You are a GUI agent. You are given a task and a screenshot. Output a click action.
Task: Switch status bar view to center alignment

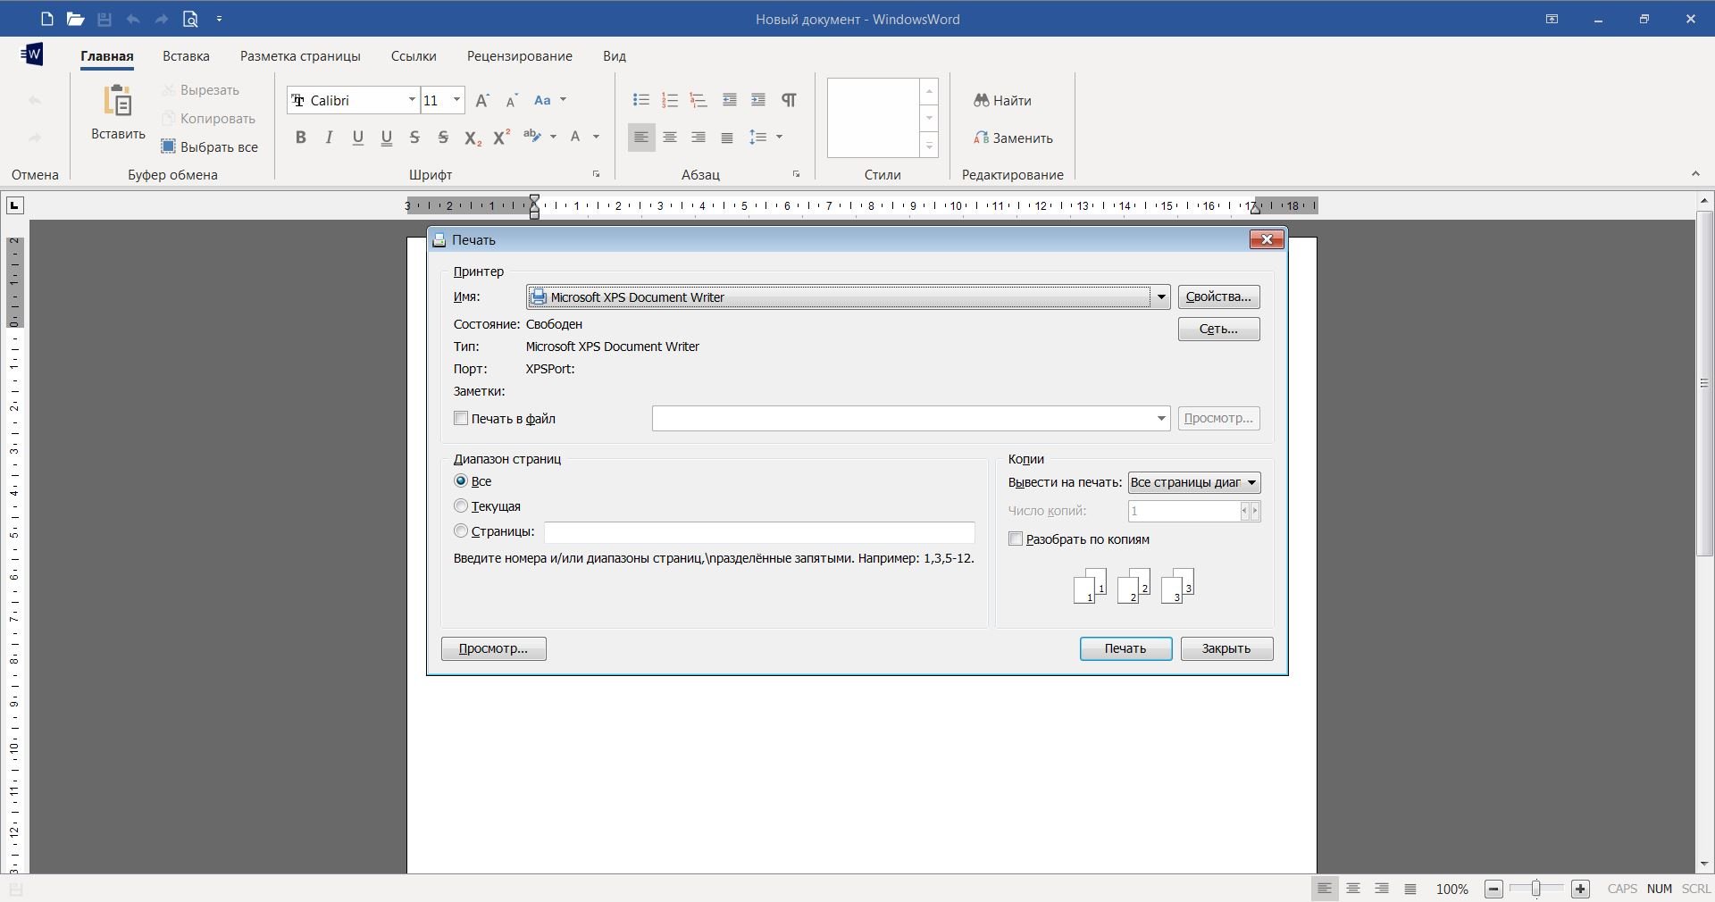tap(1353, 889)
